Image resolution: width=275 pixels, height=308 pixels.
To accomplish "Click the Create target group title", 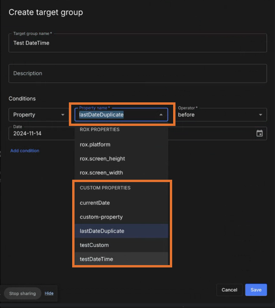I will 46,12.
